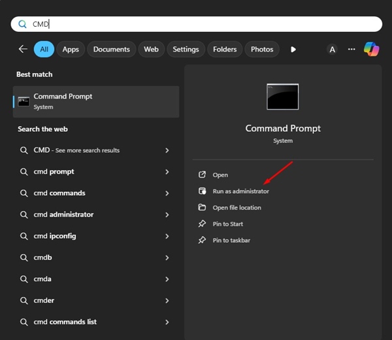Open the cmd ipconfig web suggestion
The width and height of the screenshot is (392, 340).
pyautogui.click(x=96, y=236)
